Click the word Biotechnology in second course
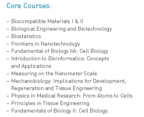 point(95,29)
